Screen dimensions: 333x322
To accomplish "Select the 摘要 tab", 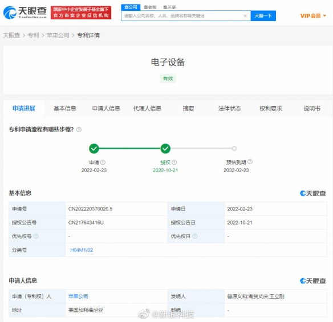I will [x=188, y=108].
